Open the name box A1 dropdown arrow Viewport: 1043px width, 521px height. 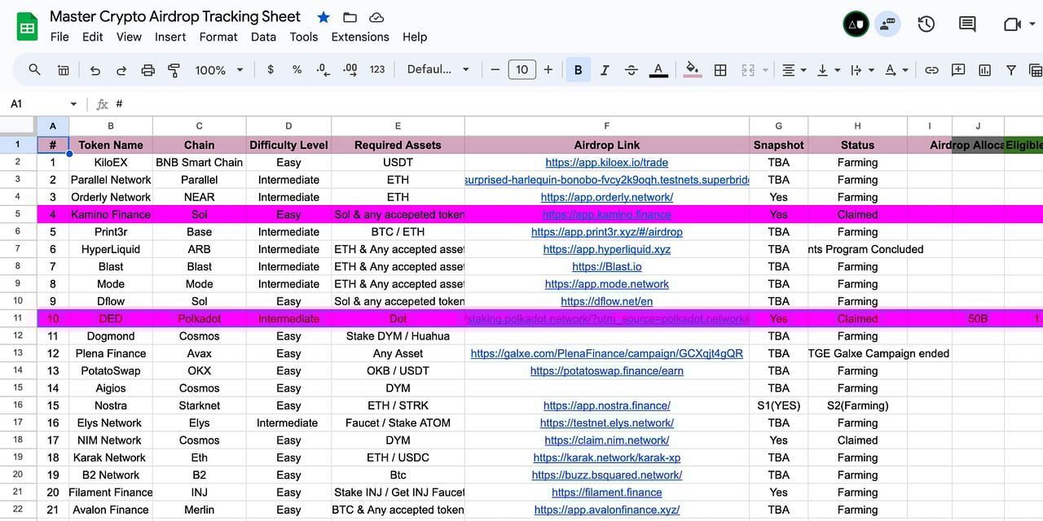pyautogui.click(x=73, y=104)
